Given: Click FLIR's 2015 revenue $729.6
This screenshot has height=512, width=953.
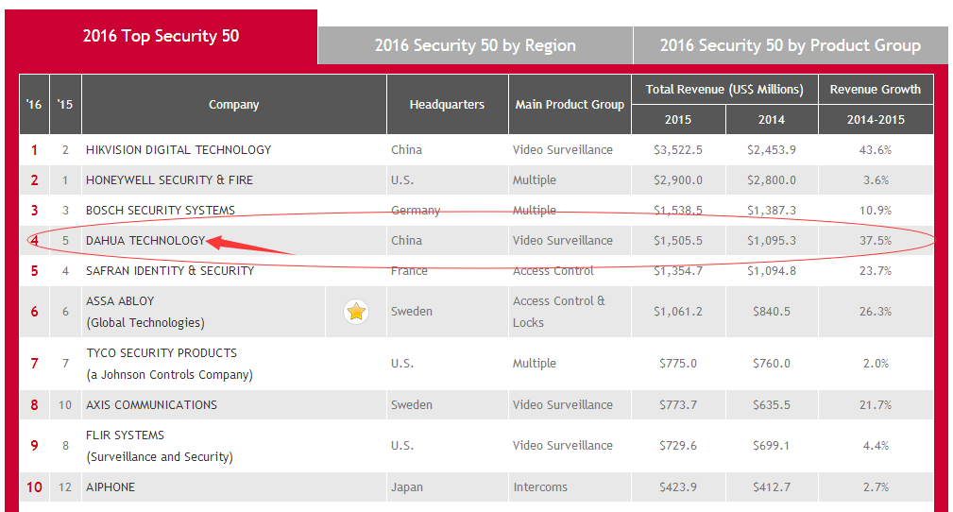Looking at the screenshot, I should pos(678,446).
